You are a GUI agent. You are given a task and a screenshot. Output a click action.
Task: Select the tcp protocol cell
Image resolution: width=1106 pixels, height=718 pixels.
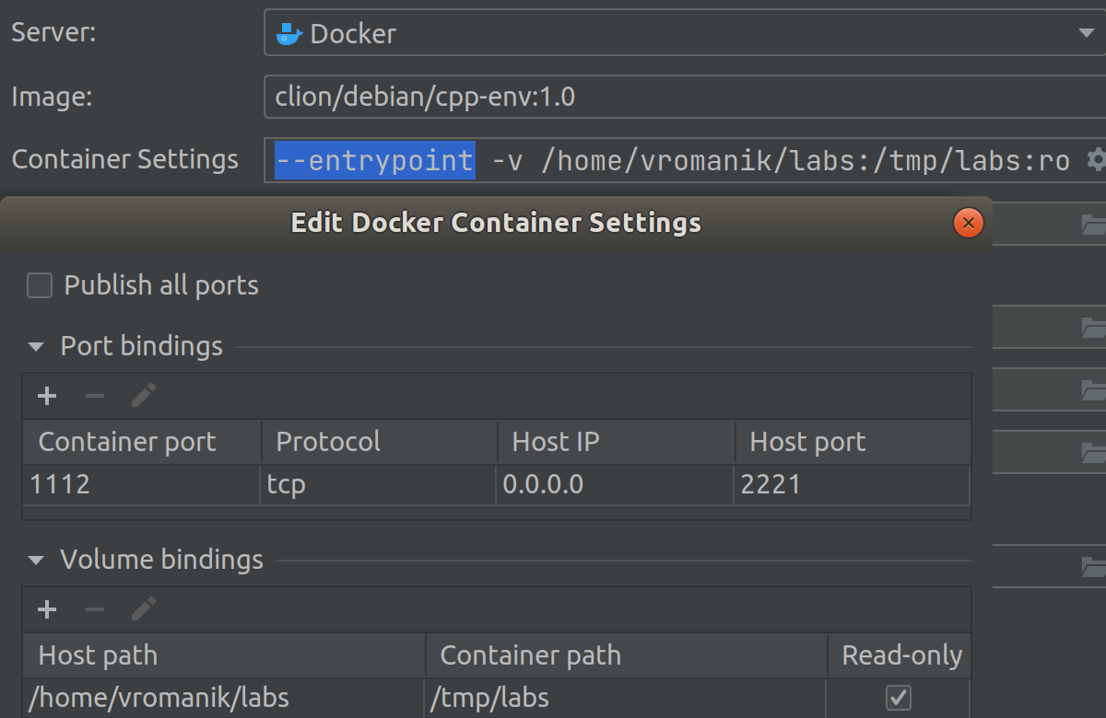(378, 484)
